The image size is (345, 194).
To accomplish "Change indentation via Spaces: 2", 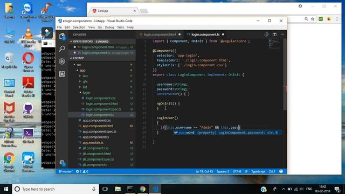I will click(x=223, y=171).
